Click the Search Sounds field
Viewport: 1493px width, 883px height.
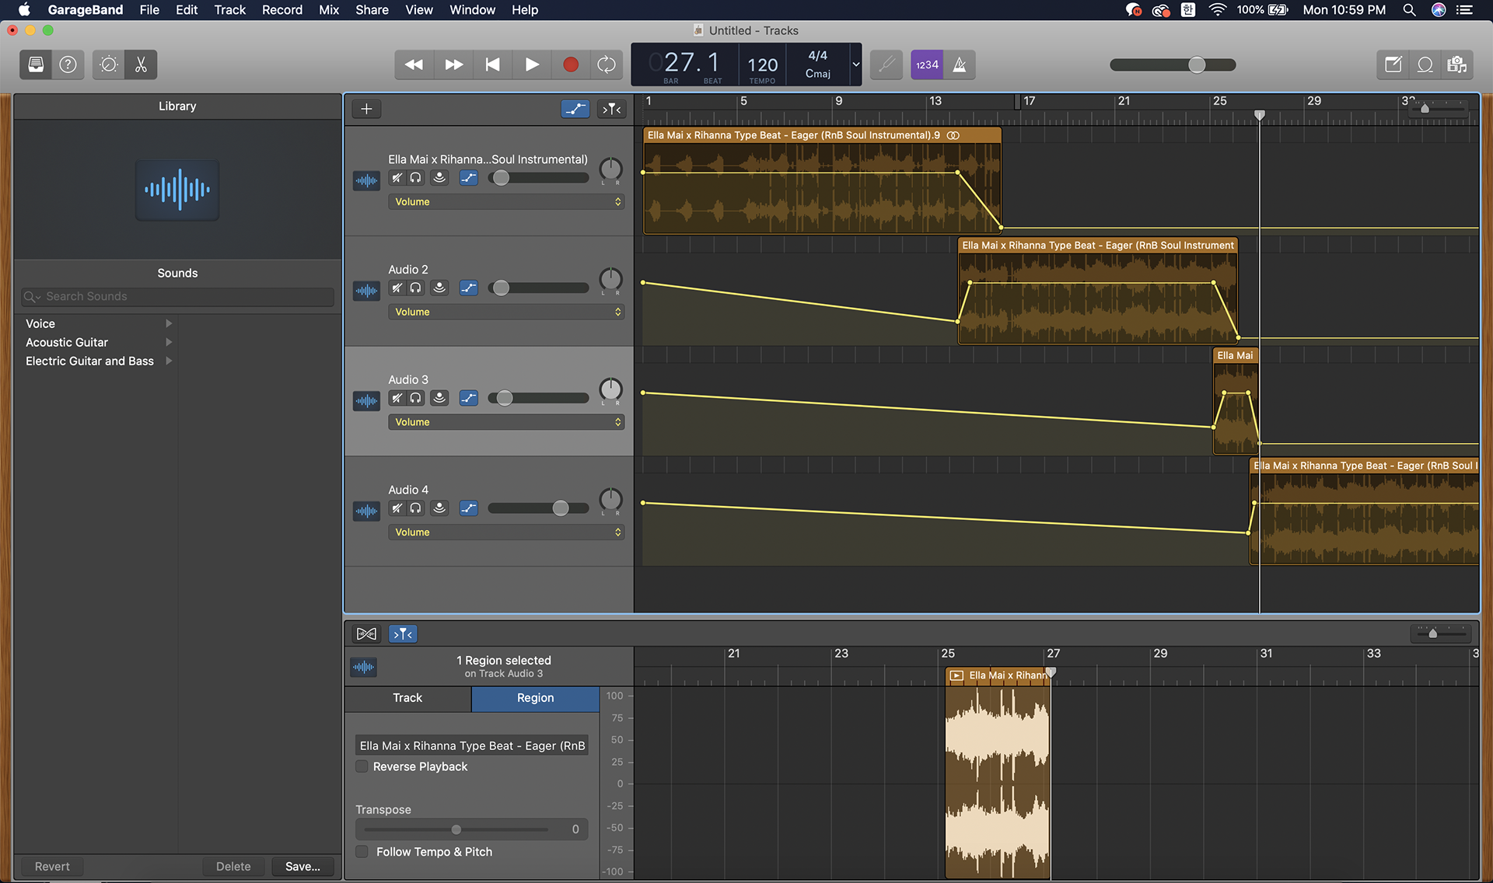[179, 296]
